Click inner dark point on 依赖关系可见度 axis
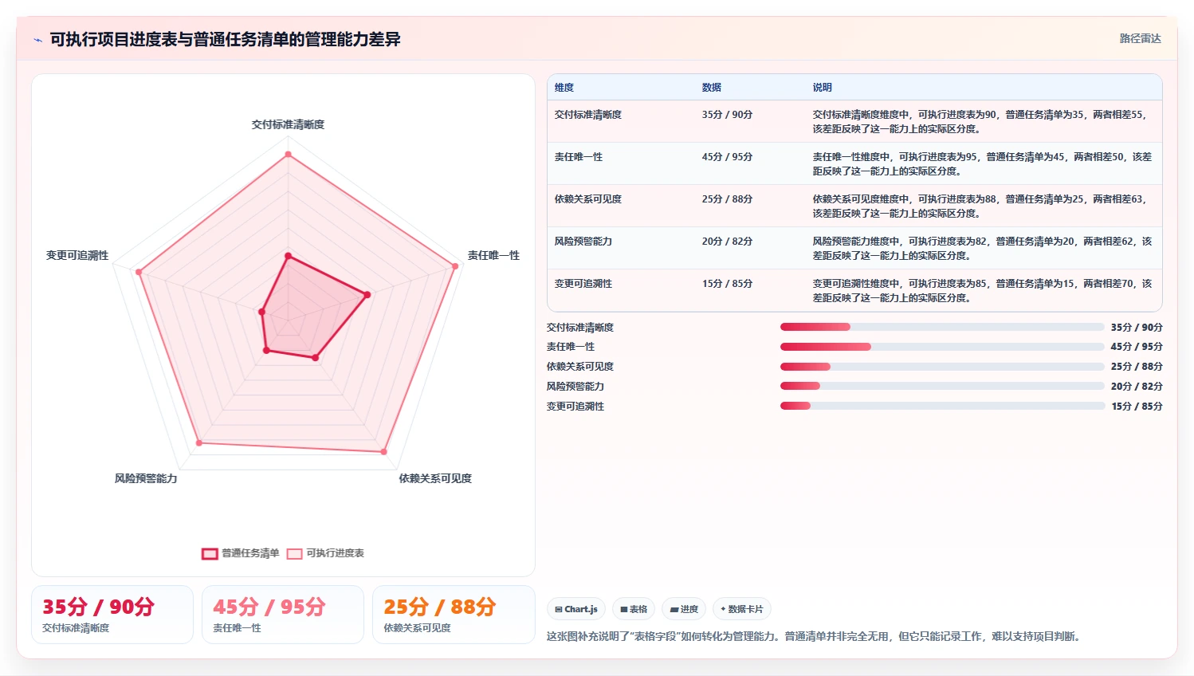 click(x=315, y=358)
